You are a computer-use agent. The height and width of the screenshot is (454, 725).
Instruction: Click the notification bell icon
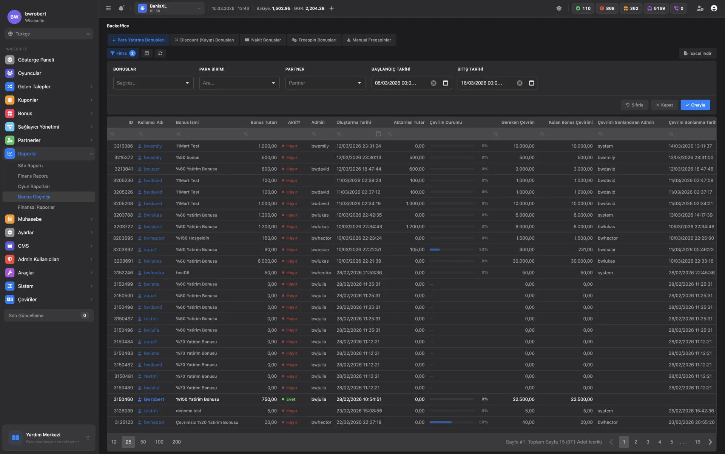[x=121, y=8]
